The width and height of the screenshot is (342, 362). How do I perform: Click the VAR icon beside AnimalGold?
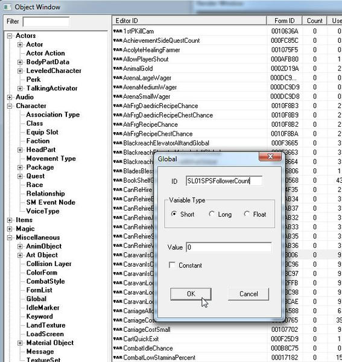118,68
